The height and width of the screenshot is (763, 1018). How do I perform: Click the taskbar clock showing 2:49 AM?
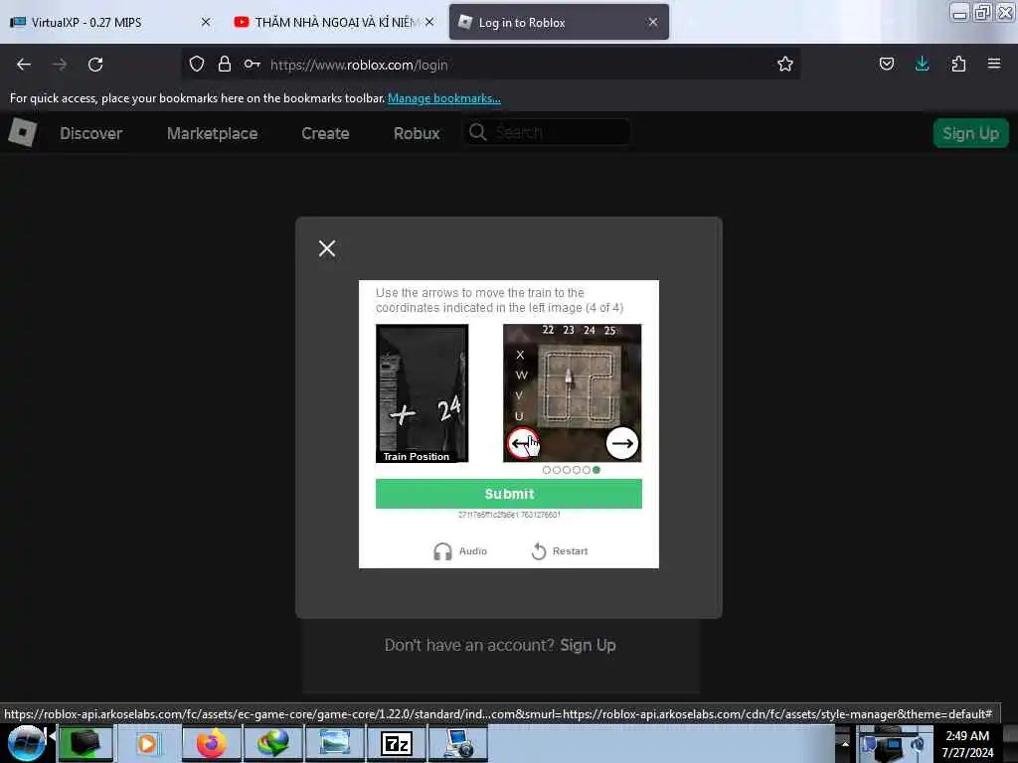click(967, 743)
